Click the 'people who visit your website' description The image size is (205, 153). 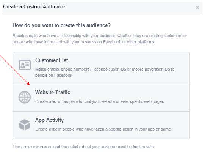(100, 101)
